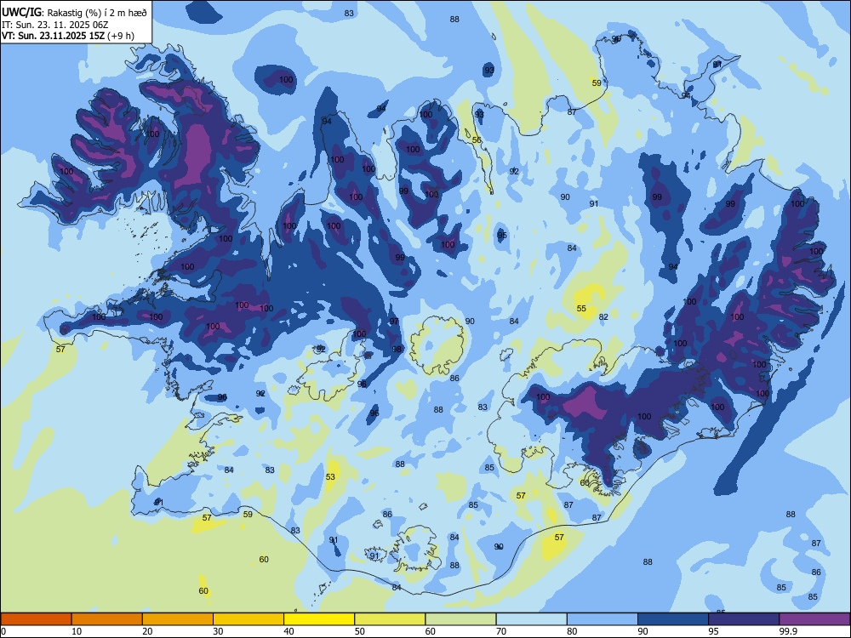Viewport: 851px width, 638px height.
Task: Click the humidity value '56' on the map
Action: point(477,140)
